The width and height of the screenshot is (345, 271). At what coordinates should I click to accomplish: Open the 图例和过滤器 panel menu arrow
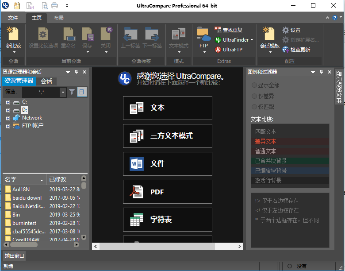[313, 72]
